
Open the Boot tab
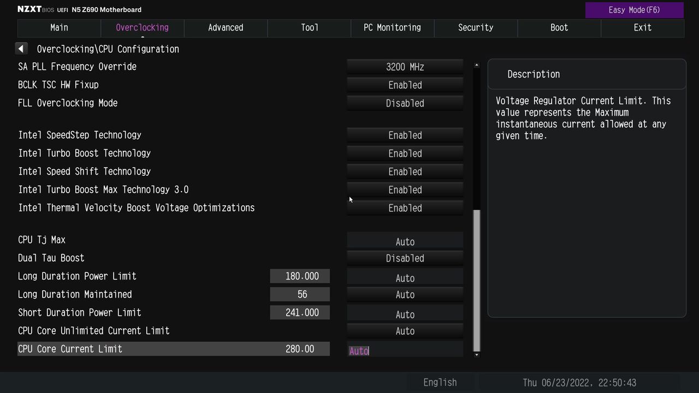point(559,28)
